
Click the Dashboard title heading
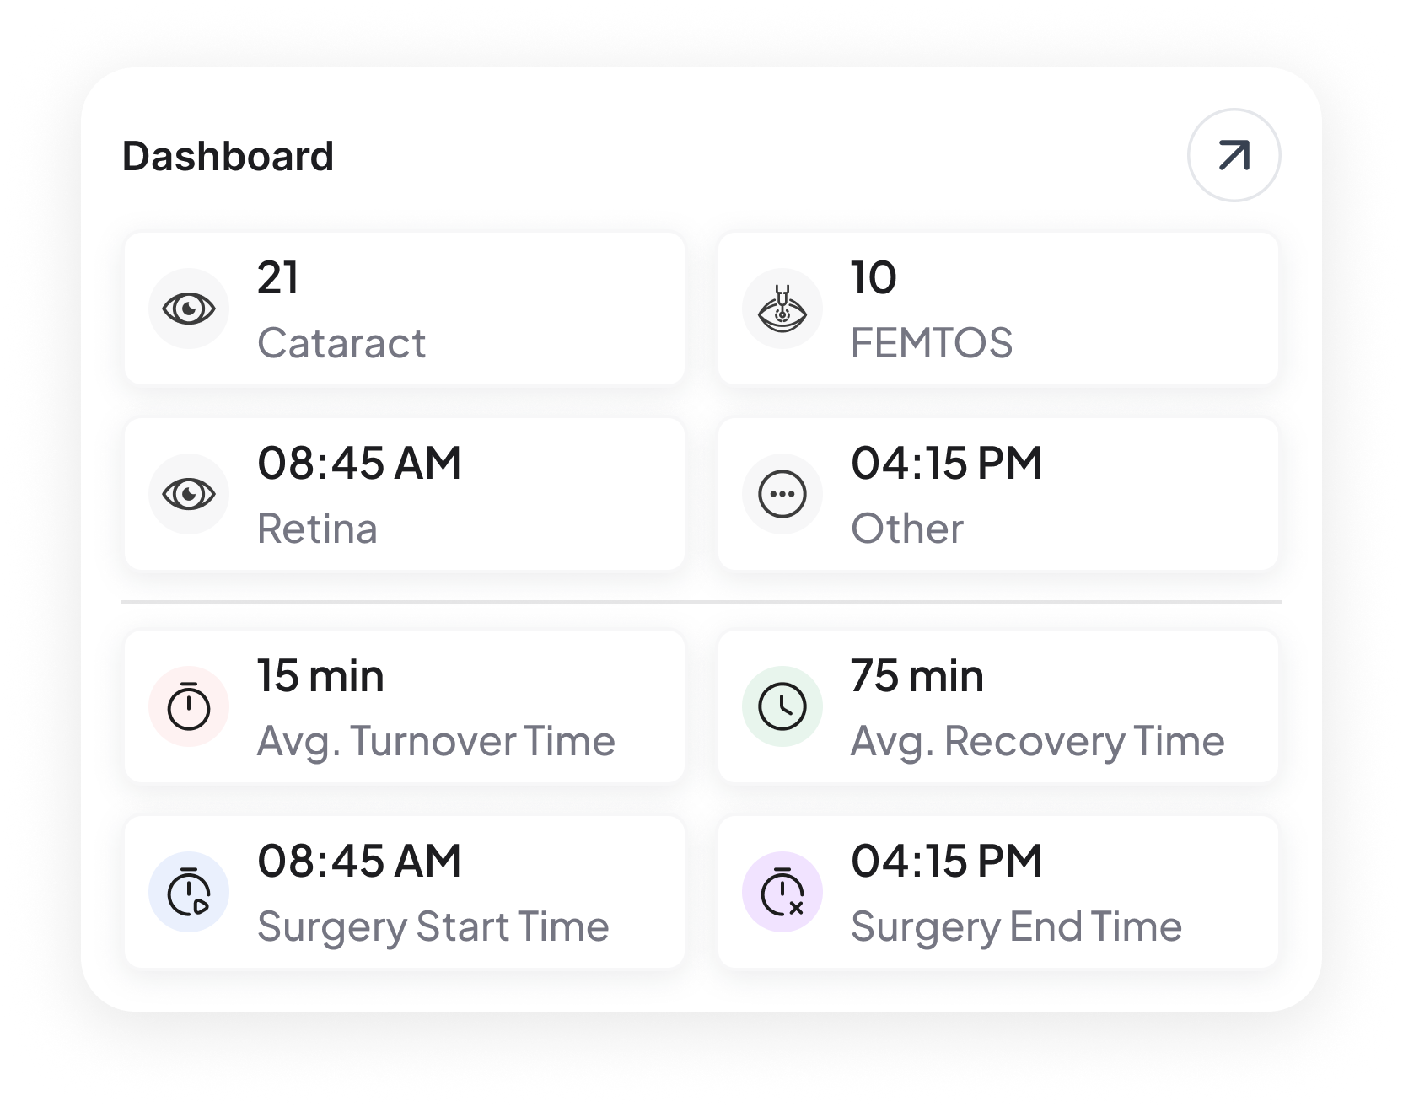point(228,157)
